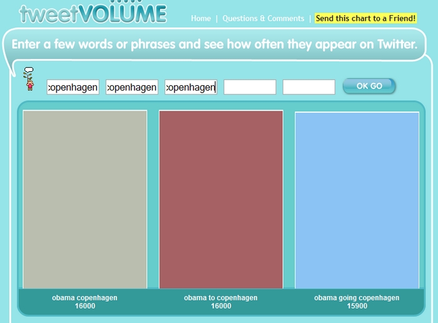
Task: Select the gray obama copenhagen bar
Action: tap(85, 200)
